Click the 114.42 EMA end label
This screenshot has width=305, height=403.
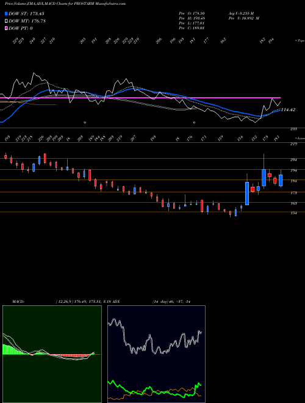pos(288,110)
